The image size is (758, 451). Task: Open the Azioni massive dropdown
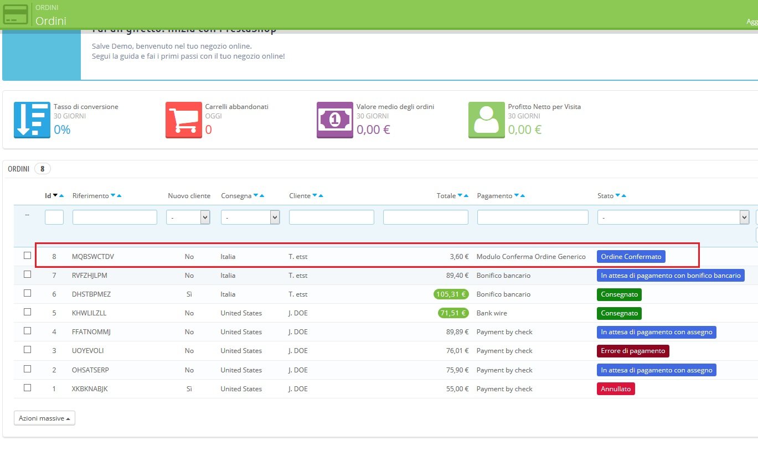44,418
